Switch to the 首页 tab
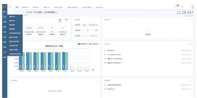Viewport: 197px width, 98px height. [17, 7]
